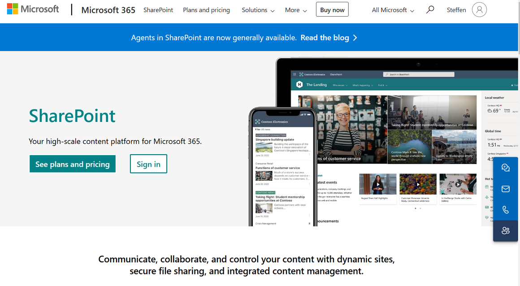The height and width of the screenshot is (286, 520).
Task: Click the arrow beside Read the blog
Action: 355,38
